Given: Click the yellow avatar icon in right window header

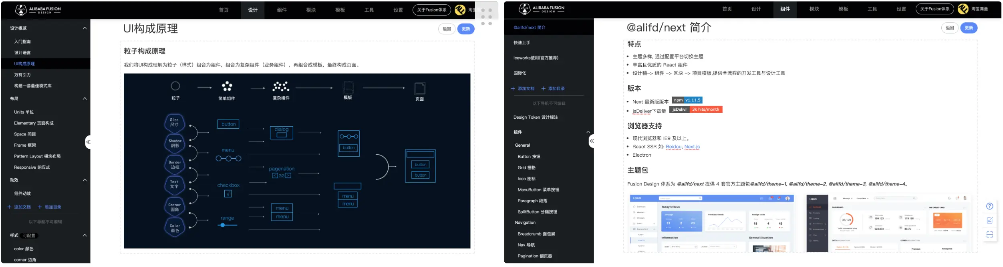Looking at the screenshot, I should [963, 9].
